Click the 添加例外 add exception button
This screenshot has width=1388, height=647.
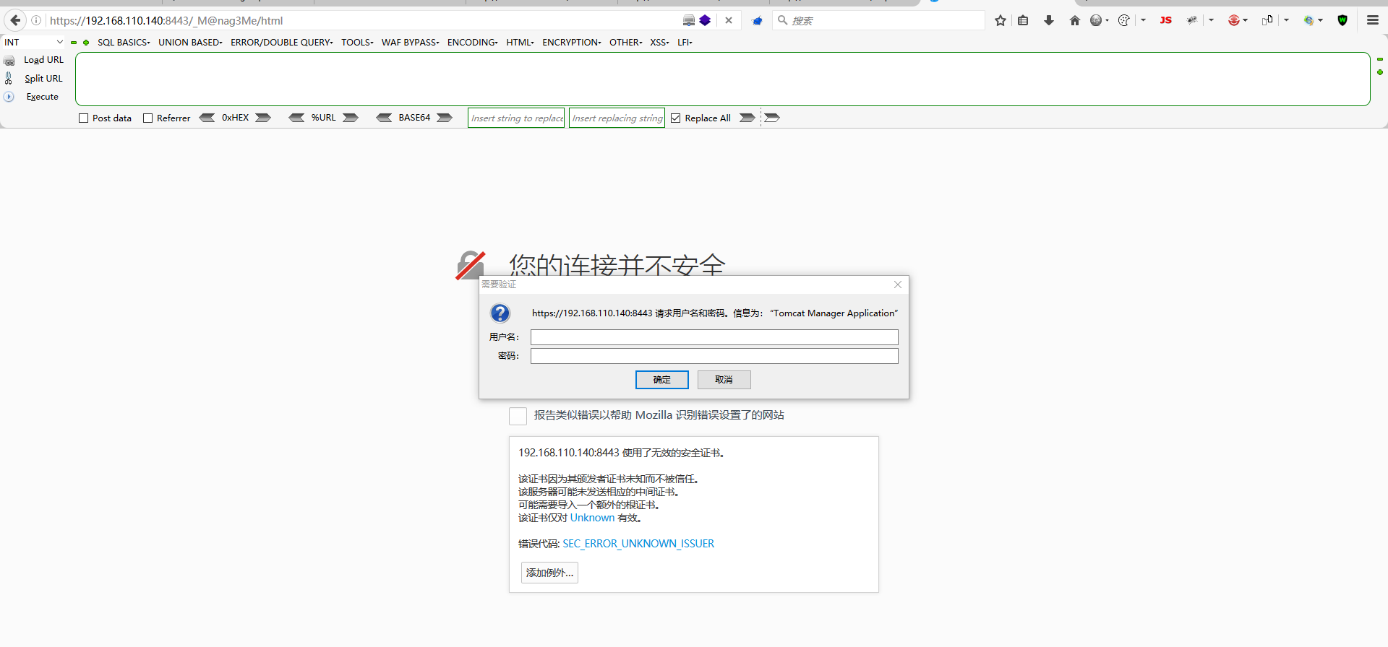[549, 573]
